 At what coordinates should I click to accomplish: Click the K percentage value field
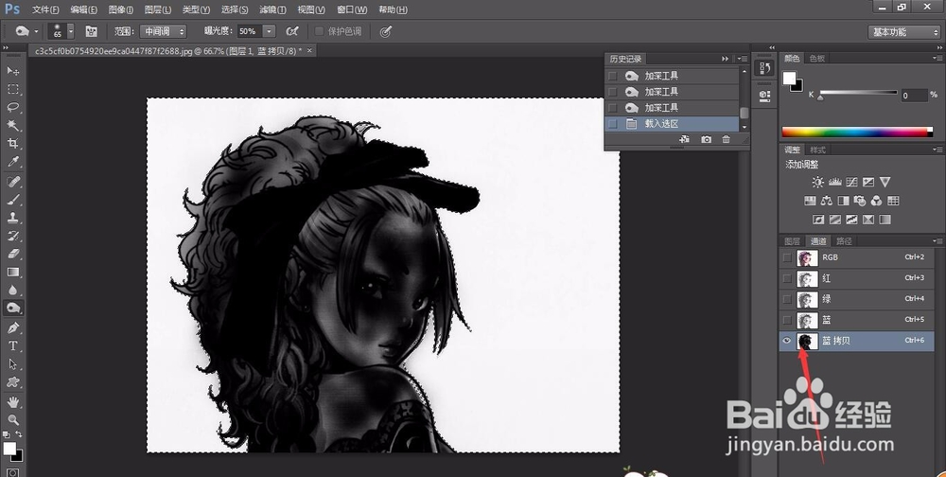tap(914, 96)
